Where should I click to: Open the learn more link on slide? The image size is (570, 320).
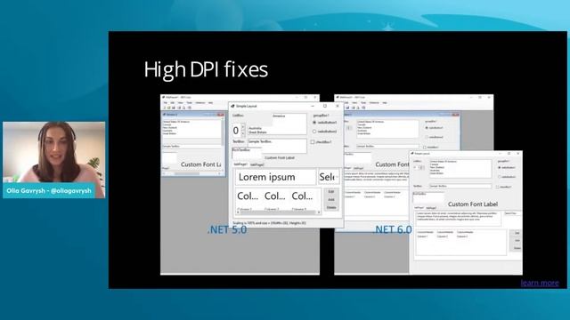coord(540,283)
